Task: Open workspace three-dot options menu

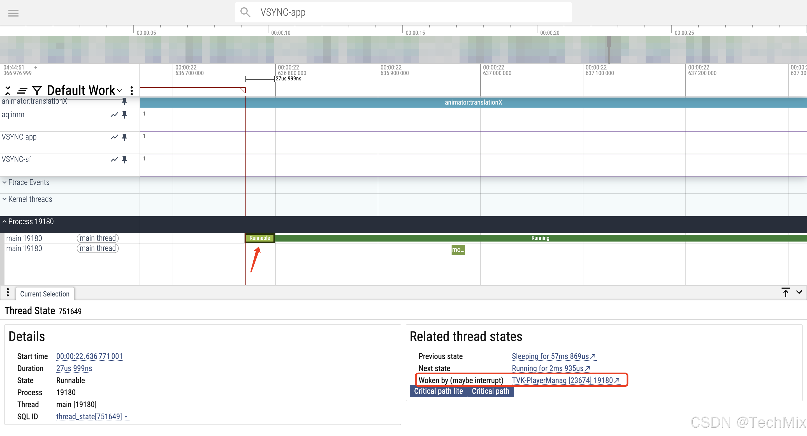Action: pyautogui.click(x=132, y=91)
